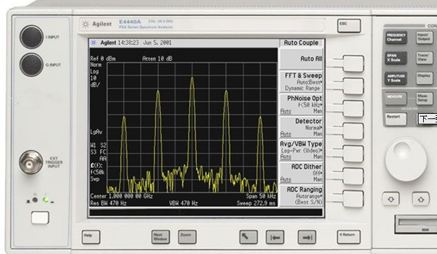Viewport: 437px width, 254px height.
Task: Click the 14:38:23 clock in the title bar
Action: click(x=129, y=43)
